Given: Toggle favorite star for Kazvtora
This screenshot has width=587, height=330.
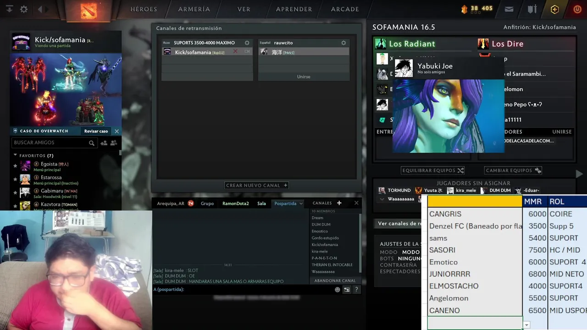Looking at the screenshot, I should tap(15, 206).
